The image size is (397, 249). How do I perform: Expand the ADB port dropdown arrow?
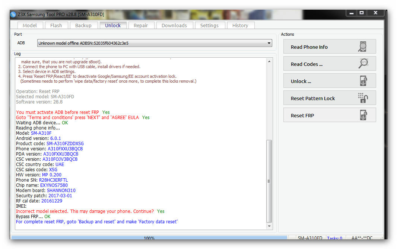(269, 43)
